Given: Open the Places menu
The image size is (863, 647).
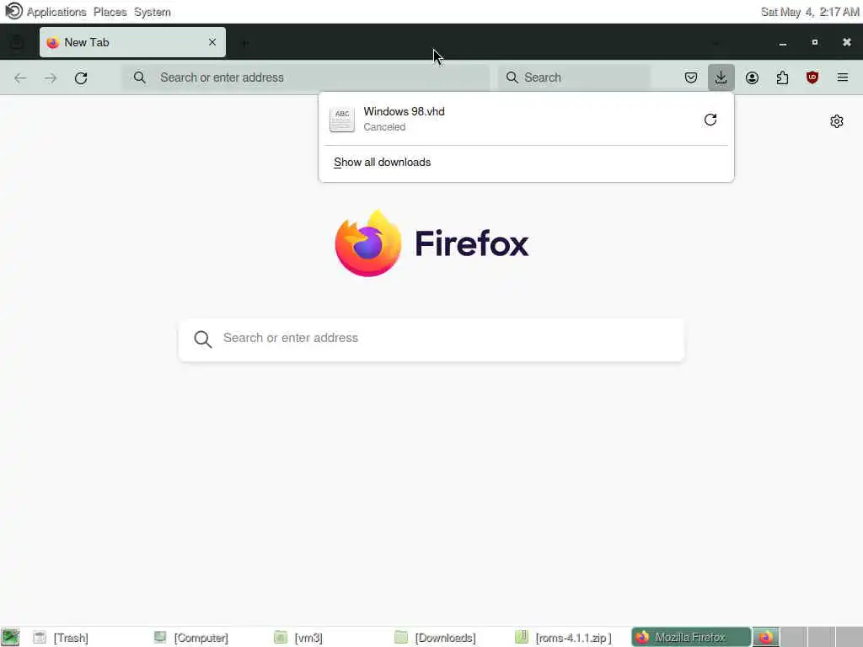Looking at the screenshot, I should 110,12.
